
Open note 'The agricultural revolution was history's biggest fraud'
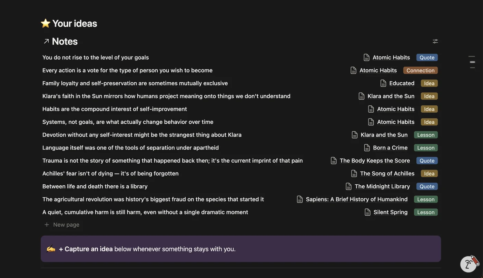(x=153, y=199)
